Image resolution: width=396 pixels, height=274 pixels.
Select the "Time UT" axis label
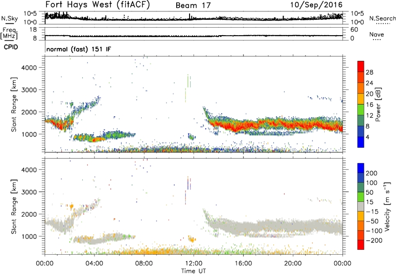(194, 271)
